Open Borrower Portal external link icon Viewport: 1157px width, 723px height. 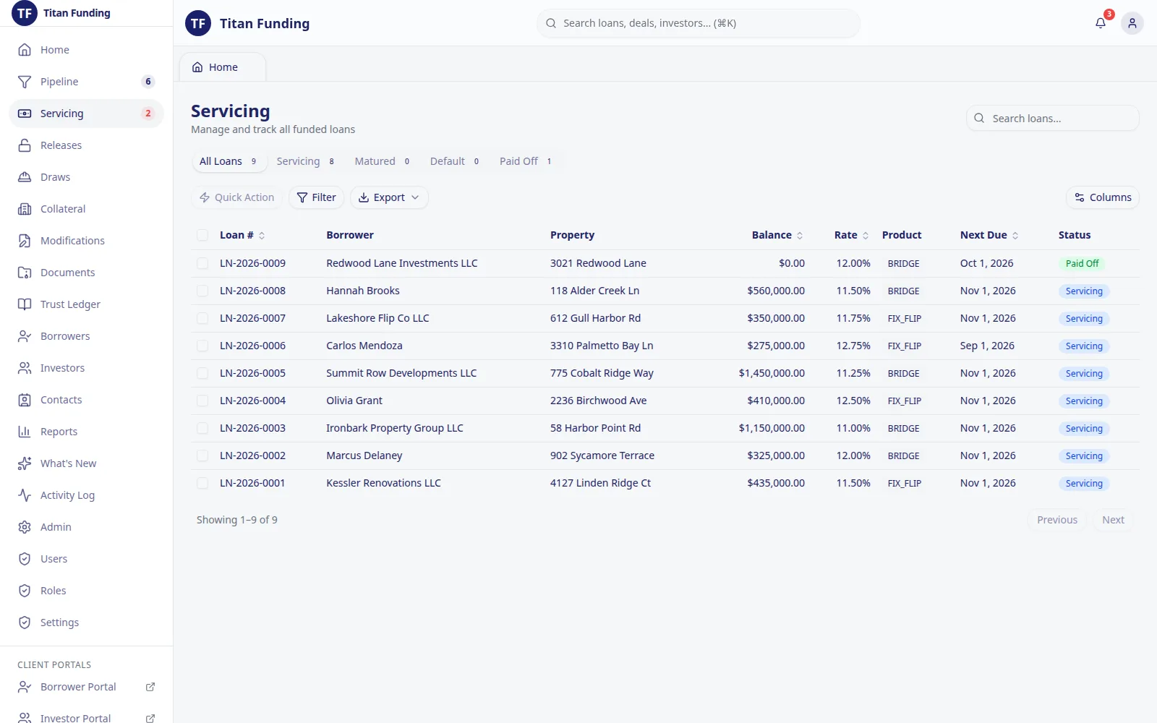click(x=150, y=687)
